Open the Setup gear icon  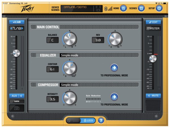pos(159,8)
